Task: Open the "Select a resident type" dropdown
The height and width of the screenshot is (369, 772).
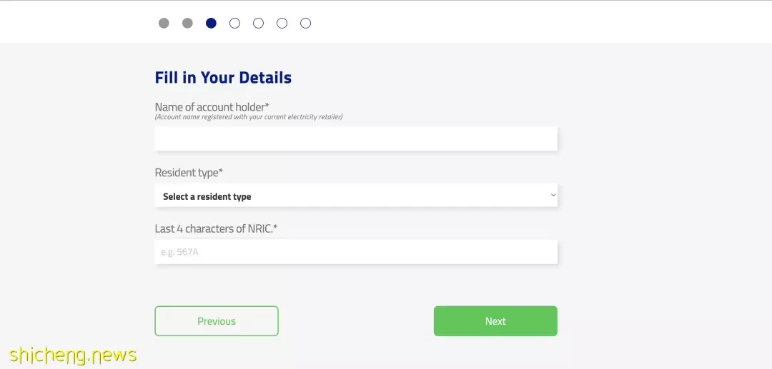Action: (356, 196)
